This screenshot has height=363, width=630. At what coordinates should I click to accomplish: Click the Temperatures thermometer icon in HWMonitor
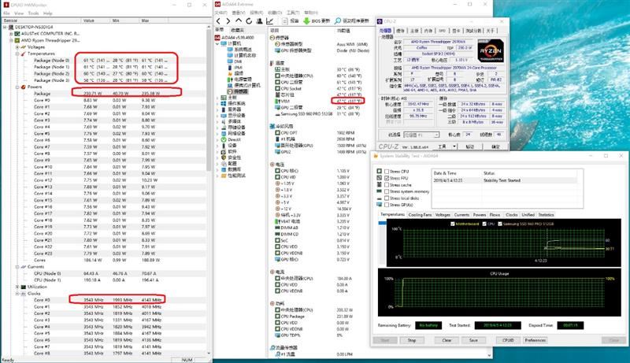[x=24, y=54]
